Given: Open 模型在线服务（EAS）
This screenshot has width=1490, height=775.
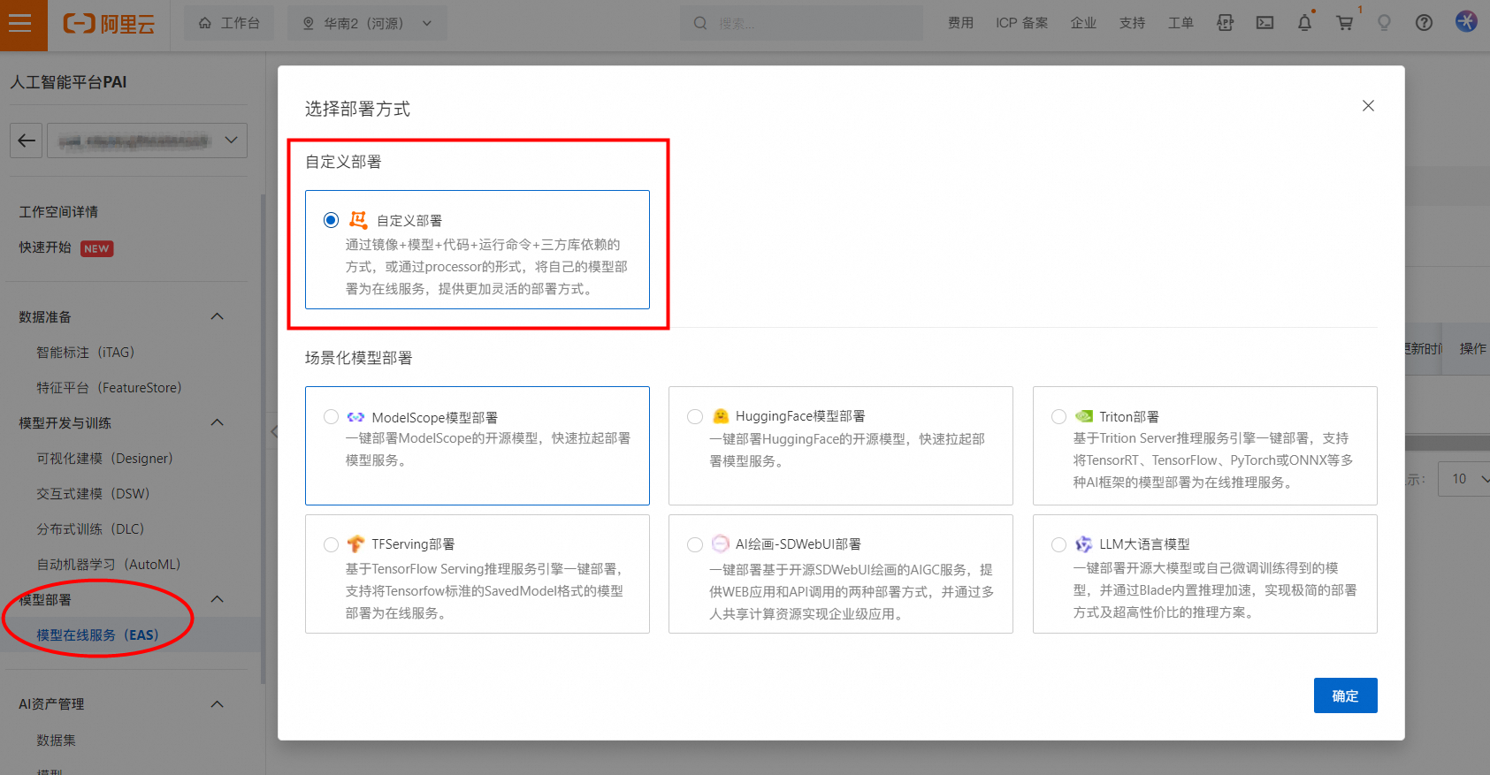Looking at the screenshot, I should pos(97,635).
